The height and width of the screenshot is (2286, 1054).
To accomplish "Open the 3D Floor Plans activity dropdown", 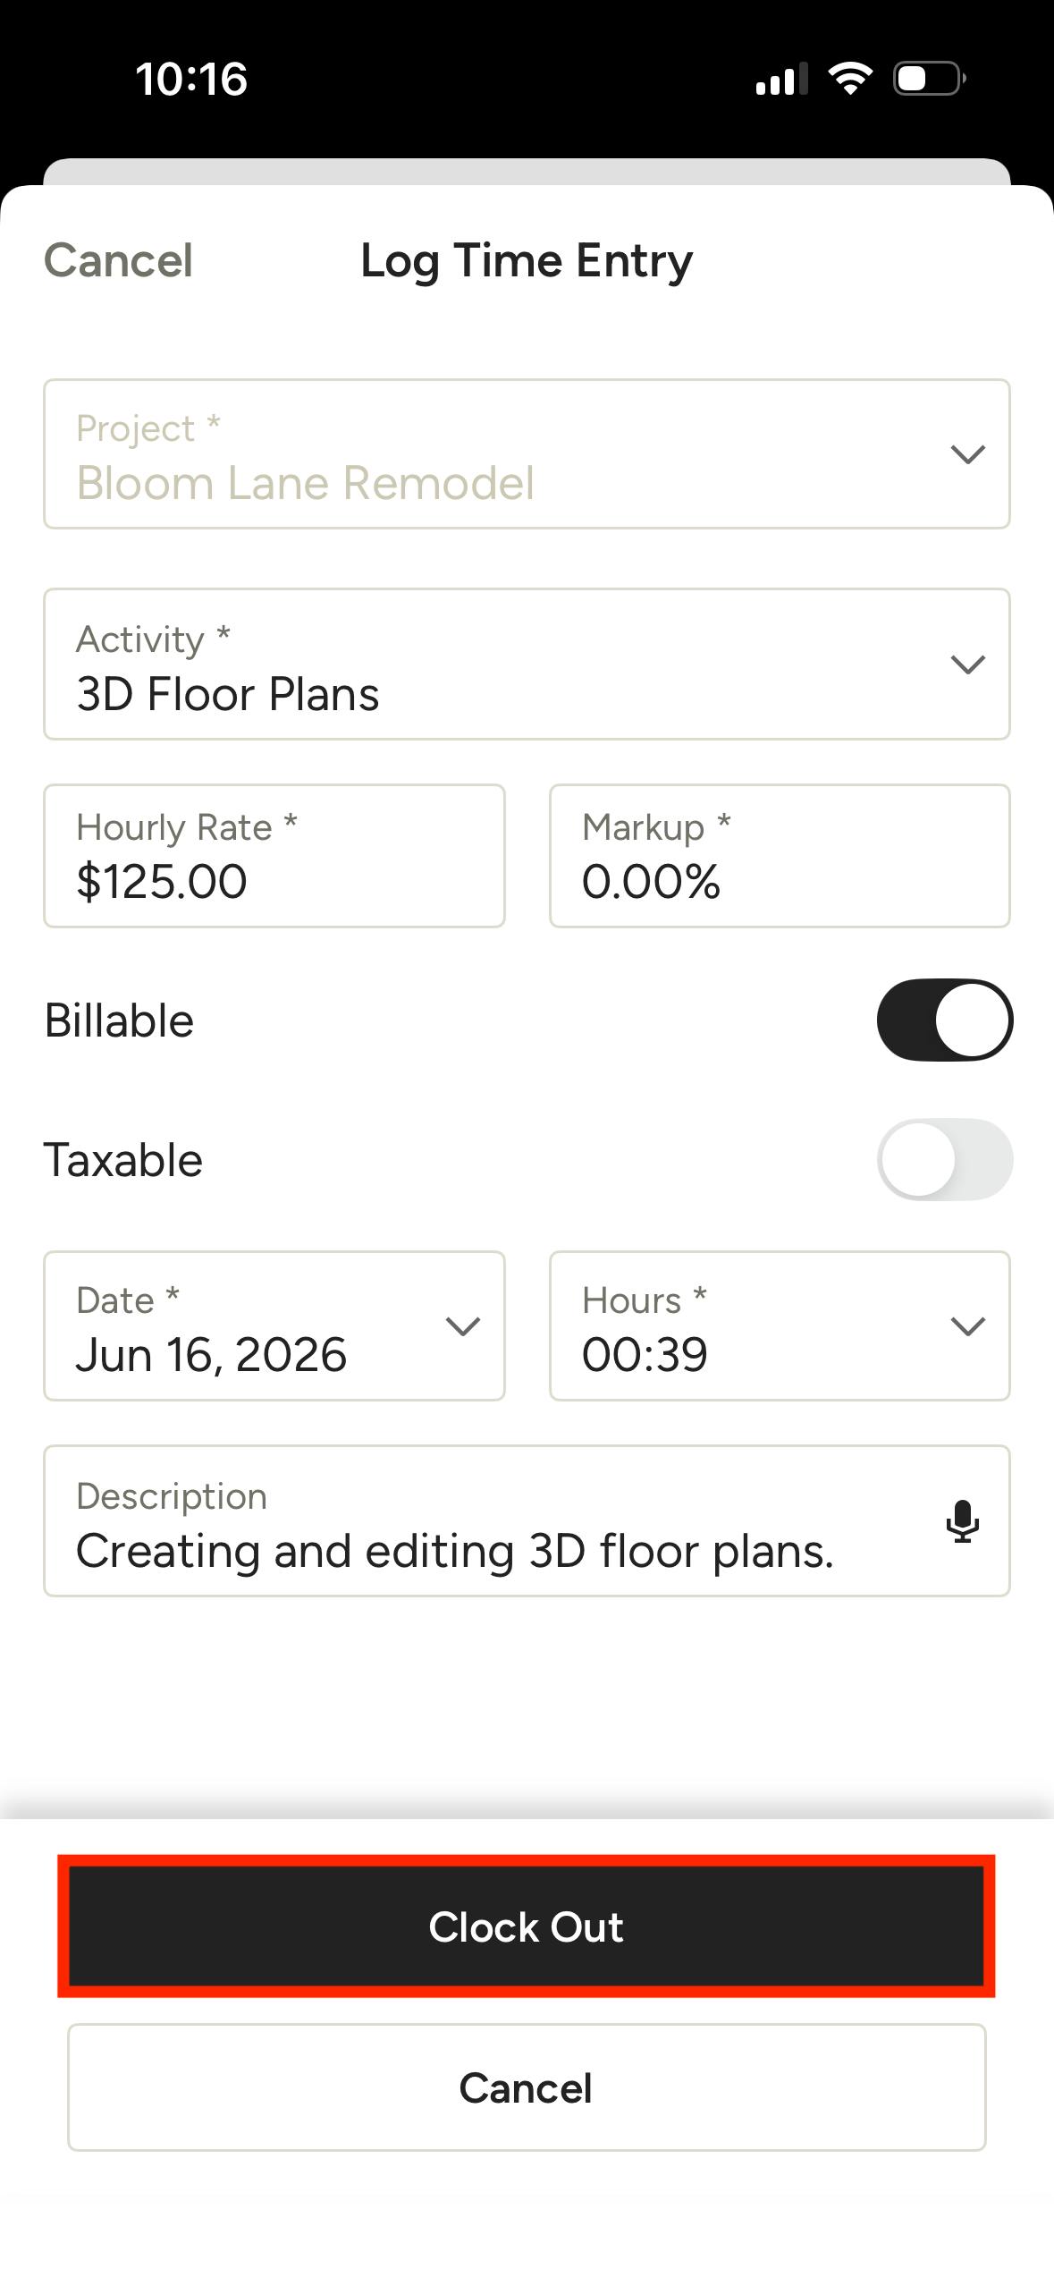I will [527, 665].
